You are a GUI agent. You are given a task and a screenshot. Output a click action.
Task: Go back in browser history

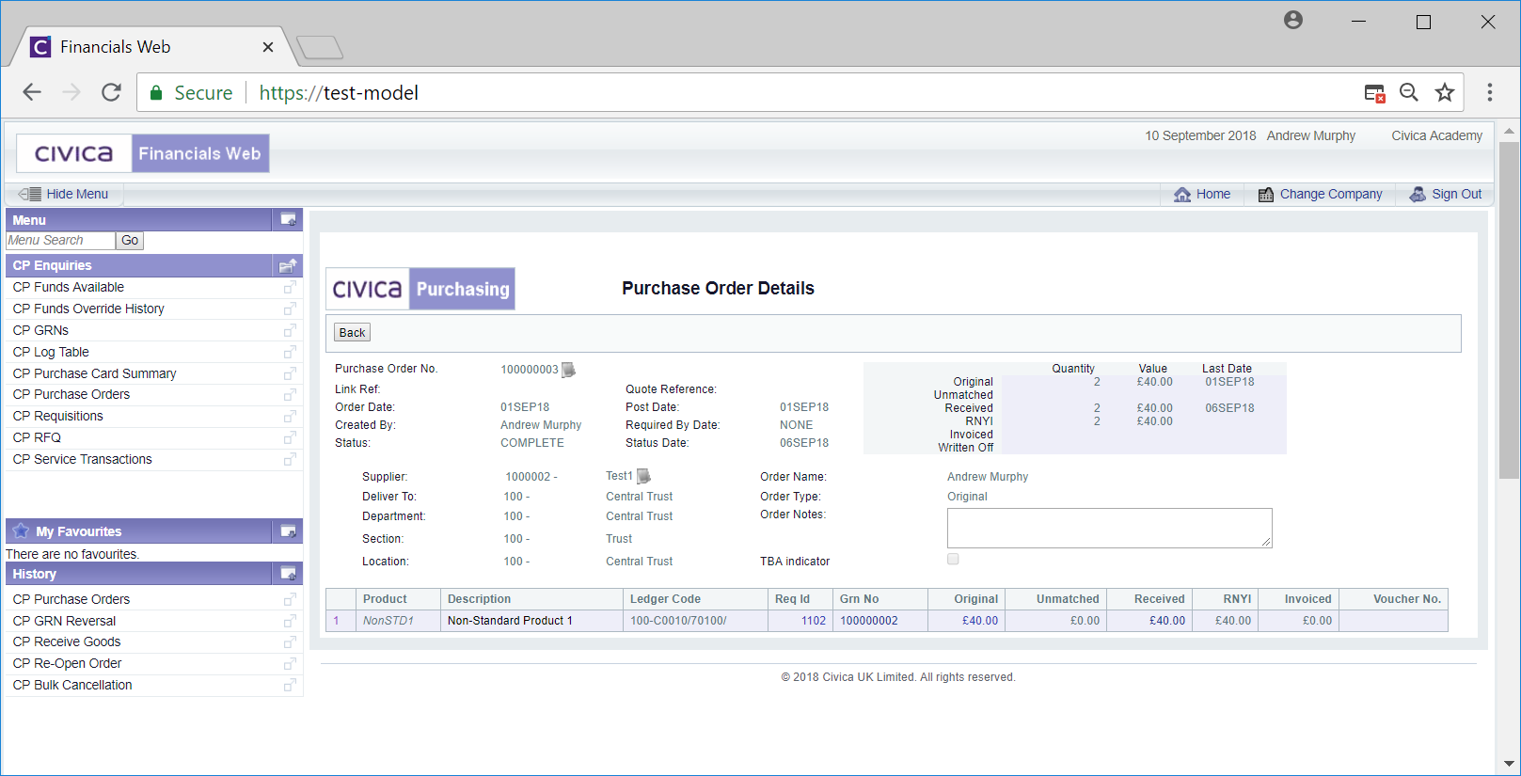[32, 92]
